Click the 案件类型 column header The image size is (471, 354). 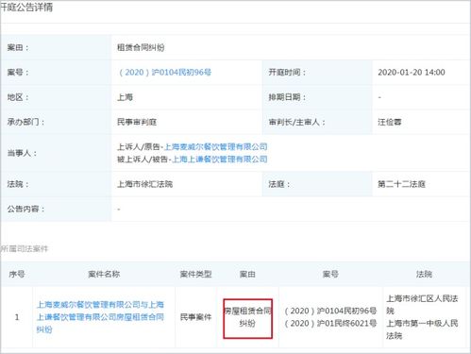(195, 274)
